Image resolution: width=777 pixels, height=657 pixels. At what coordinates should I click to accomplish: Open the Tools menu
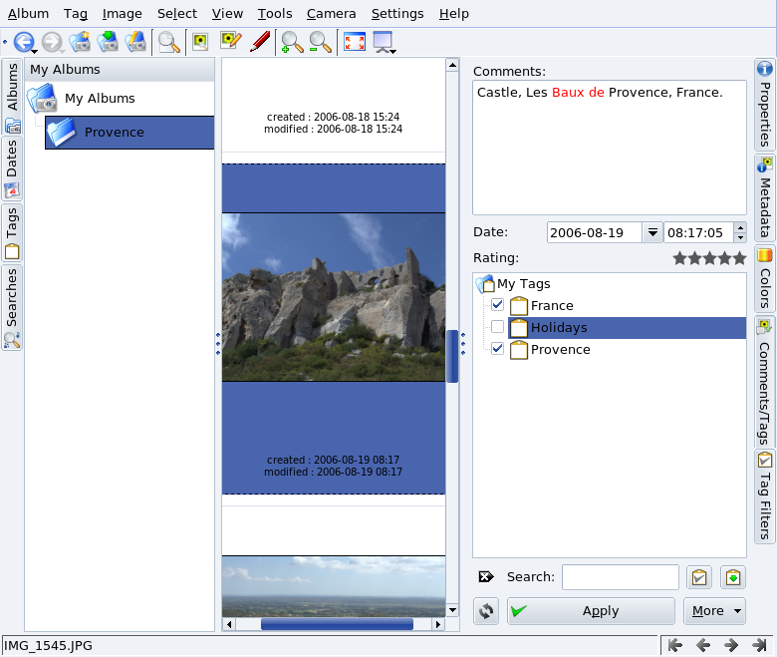(274, 14)
